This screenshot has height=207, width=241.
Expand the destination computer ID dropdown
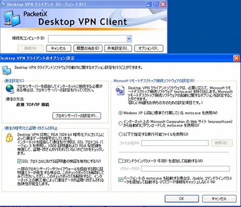pyautogui.click(x=129, y=39)
